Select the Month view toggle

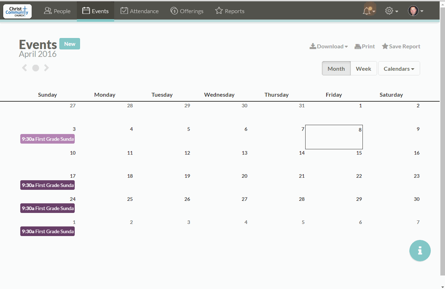point(336,69)
